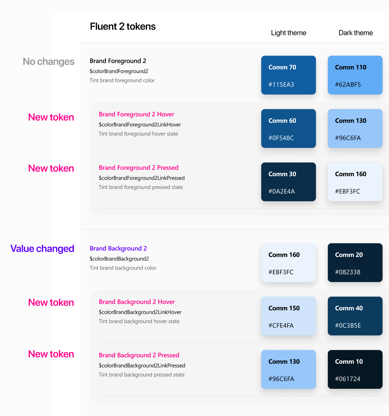389x416 pixels.
Task: Click the Light theme column header
Action: pyautogui.click(x=288, y=33)
